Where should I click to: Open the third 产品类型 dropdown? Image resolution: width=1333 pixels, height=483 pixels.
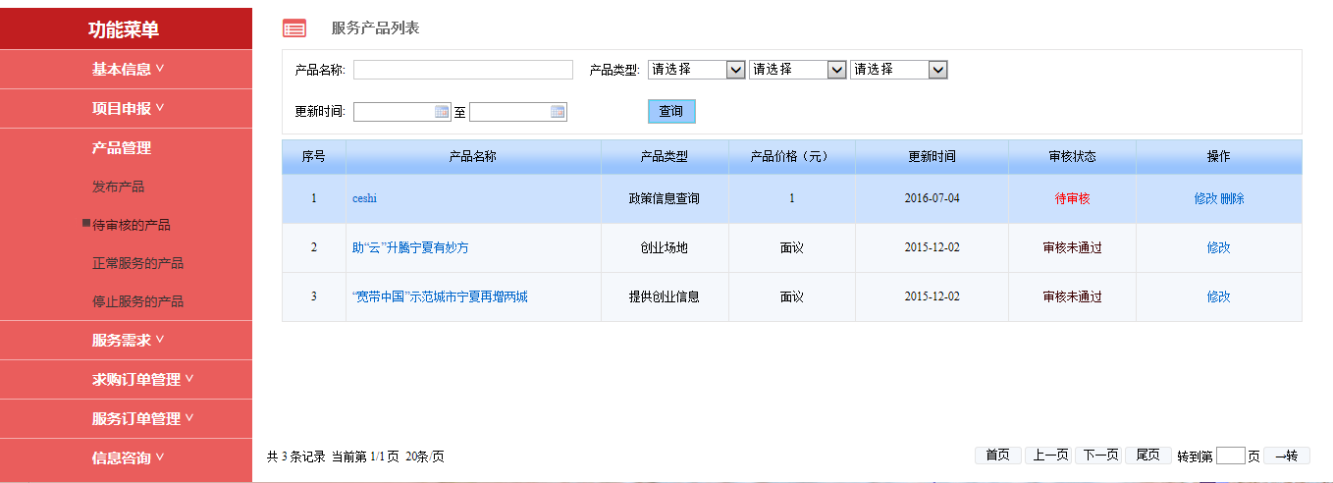898,70
